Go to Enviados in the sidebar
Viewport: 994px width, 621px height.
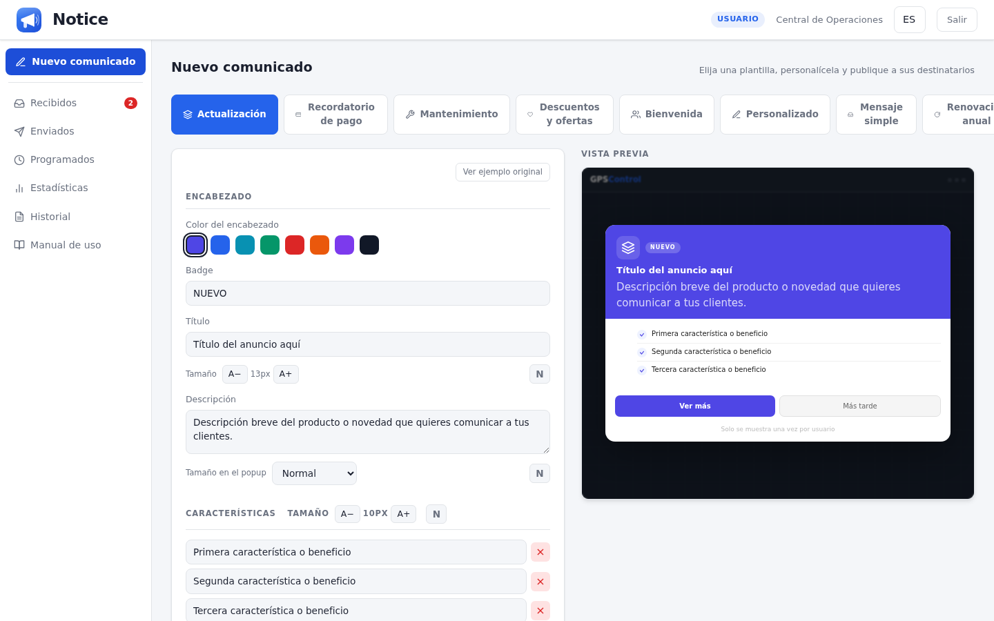pyautogui.click(x=76, y=132)
